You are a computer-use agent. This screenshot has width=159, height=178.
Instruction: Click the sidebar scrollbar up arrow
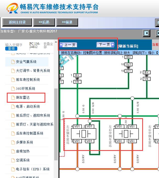coord(56,42)
